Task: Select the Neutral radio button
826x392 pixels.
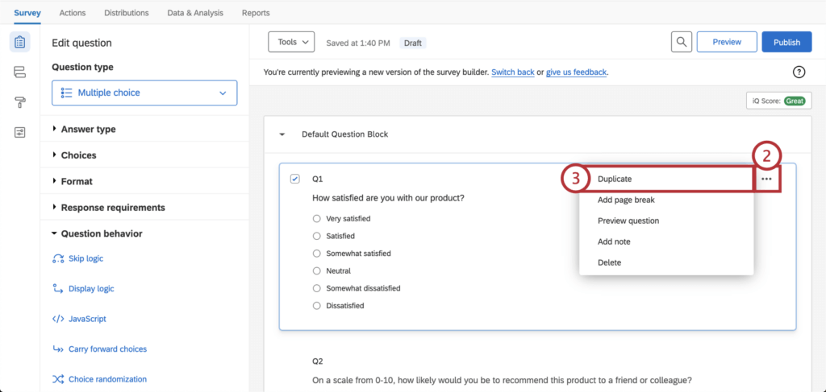Action: [317, 270]
